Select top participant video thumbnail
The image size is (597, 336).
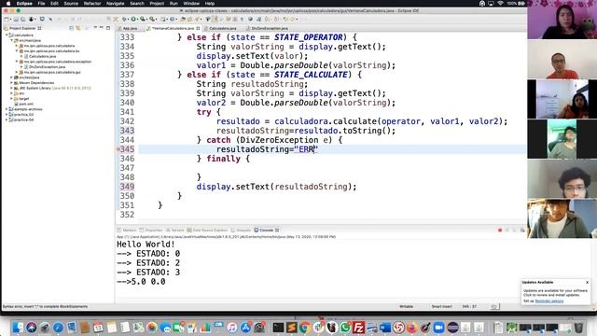[x=562, y=20]
